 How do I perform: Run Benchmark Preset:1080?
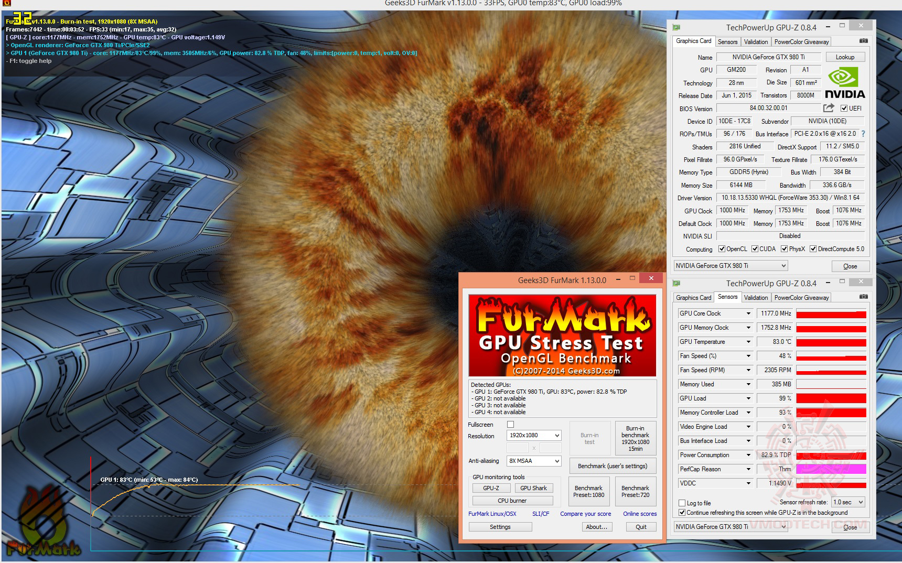589,491
